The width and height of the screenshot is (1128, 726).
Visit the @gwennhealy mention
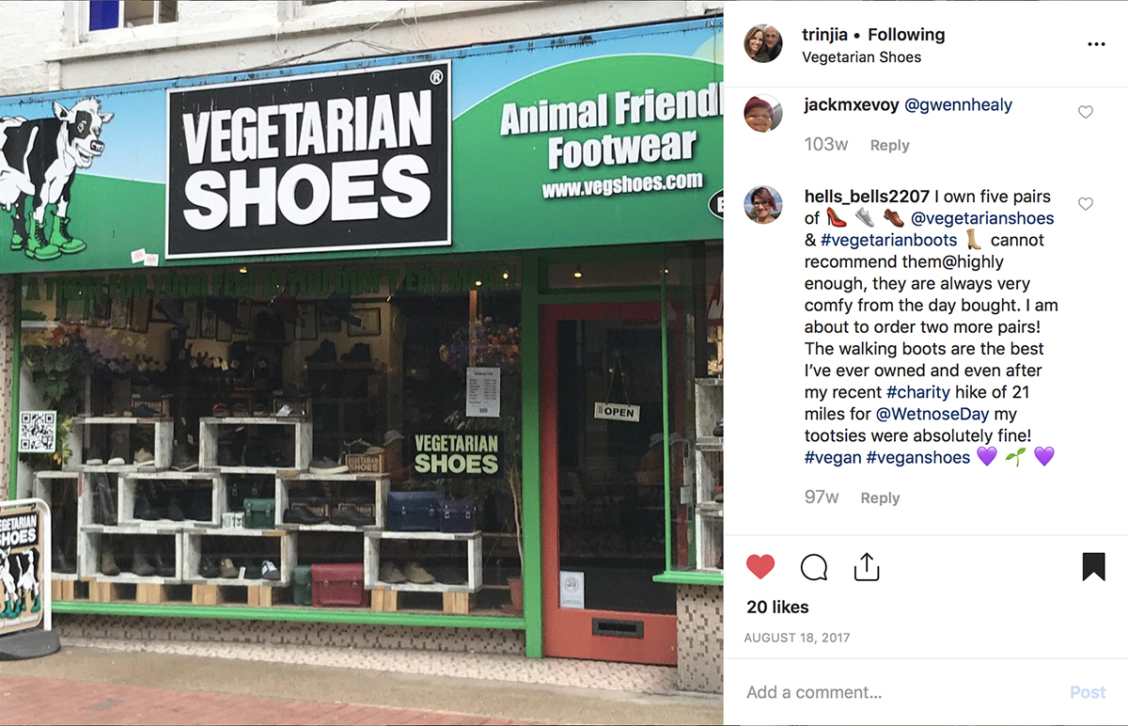pyautogui.click(x=958, y=105)
